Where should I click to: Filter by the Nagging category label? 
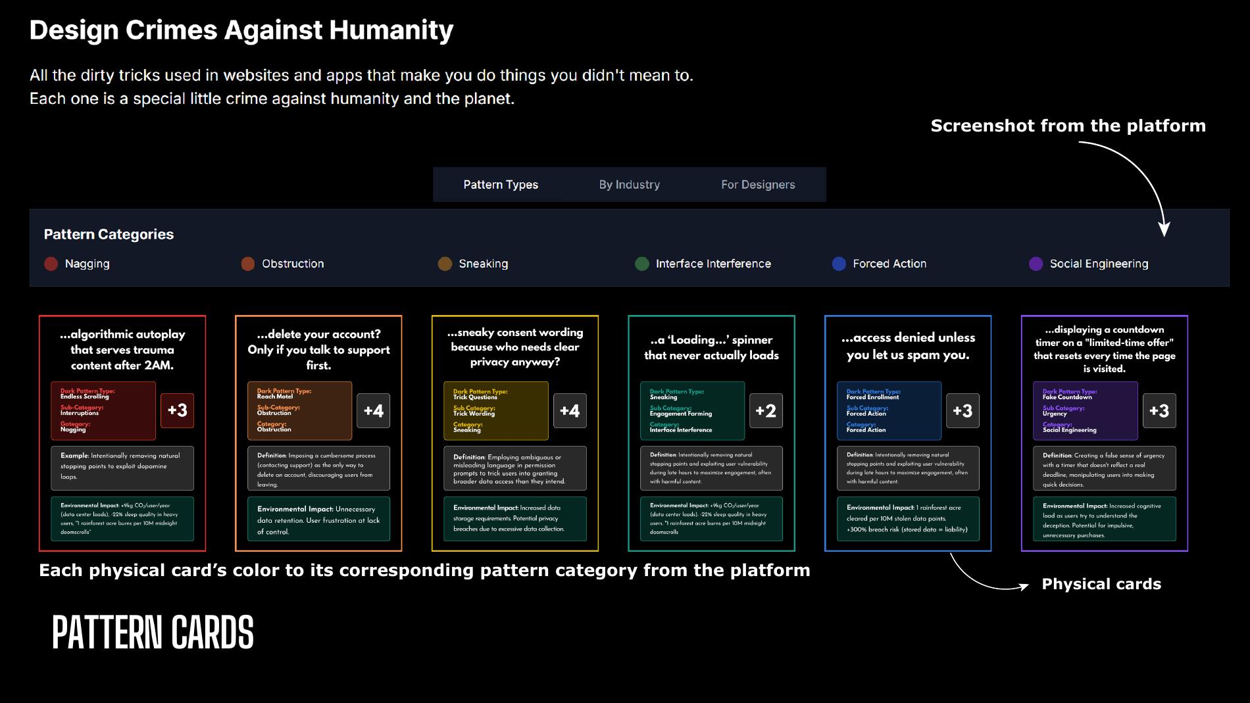pyautogui.click(x=87, y=264)
